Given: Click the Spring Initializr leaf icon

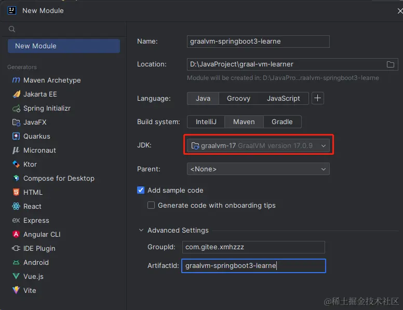Looking at the screenshot, I should (x=16, y=109).
